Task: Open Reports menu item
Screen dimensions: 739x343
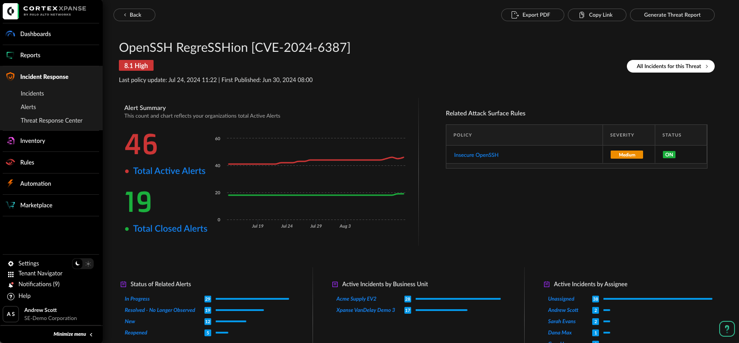Action: pyautogui.click(x=30, y=55)
